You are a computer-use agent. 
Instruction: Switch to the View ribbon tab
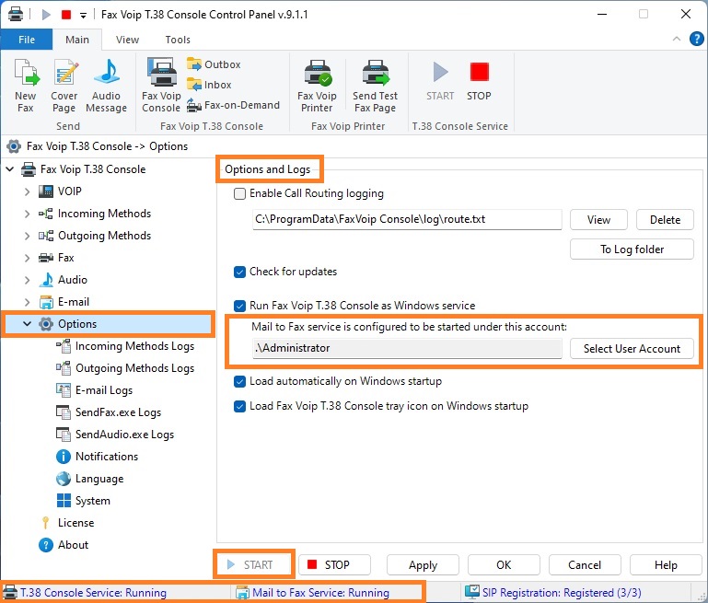click(x=127, y=40)
